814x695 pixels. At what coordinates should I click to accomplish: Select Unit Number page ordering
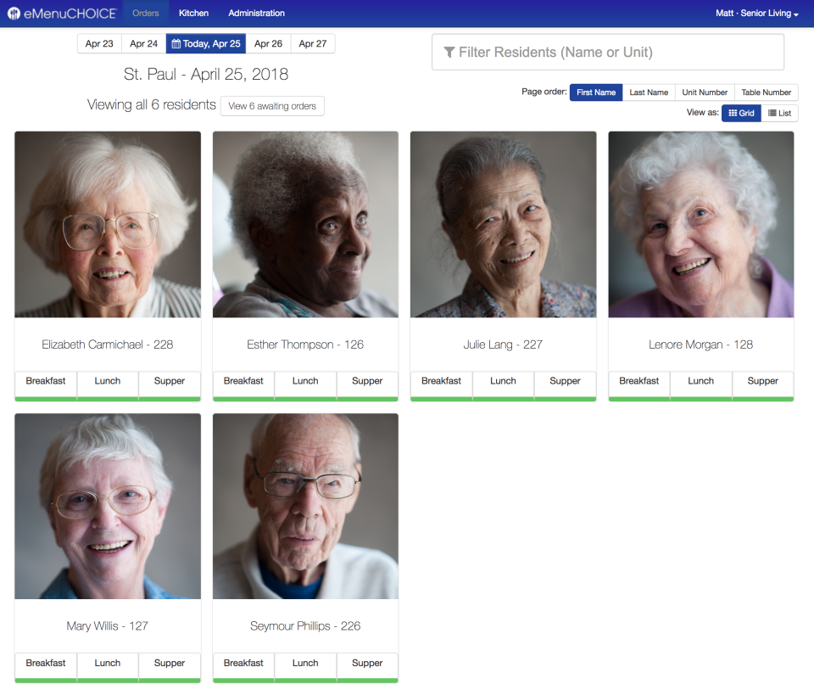click(705, 92)
